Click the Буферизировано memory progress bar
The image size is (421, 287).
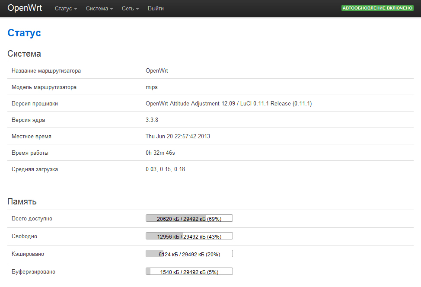click(189, 271)
